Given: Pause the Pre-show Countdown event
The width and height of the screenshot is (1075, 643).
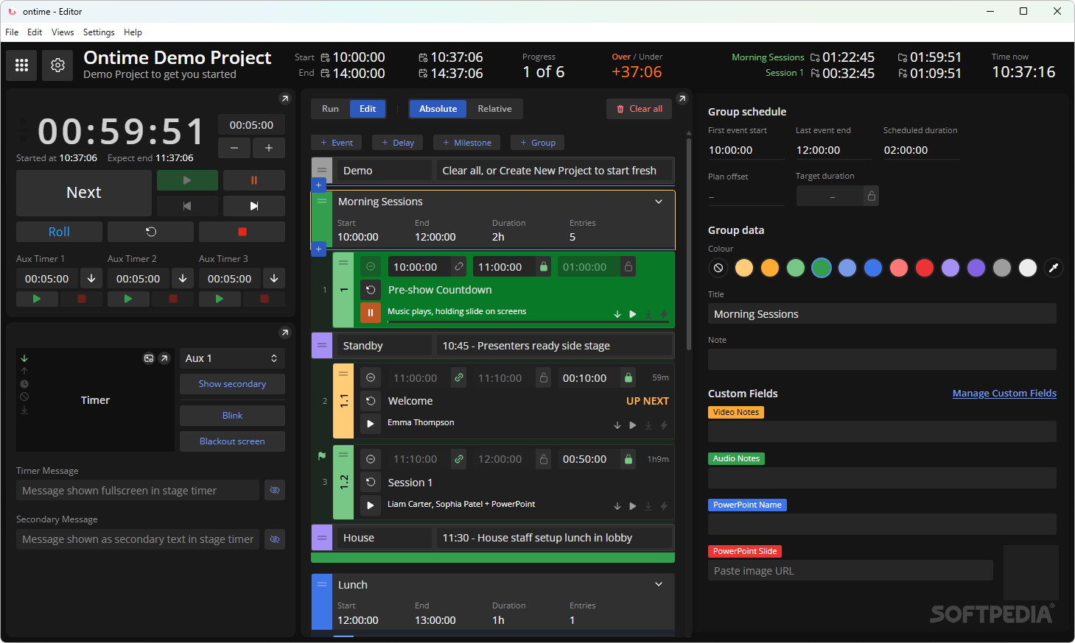Looking at the screenshot, I should tap(371, 313).
